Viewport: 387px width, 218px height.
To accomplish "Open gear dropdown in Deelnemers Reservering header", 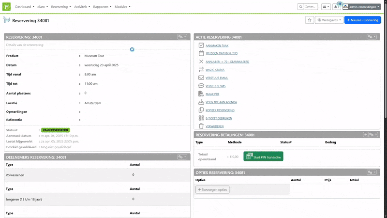I will tap(182, 157).
